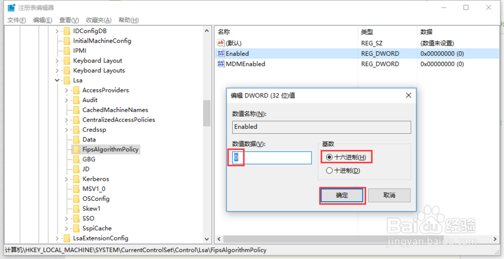Click the values pane scroll right arrow
Image resolution: width=504 pixels, height=259 pixels.
tap(495, 239)
